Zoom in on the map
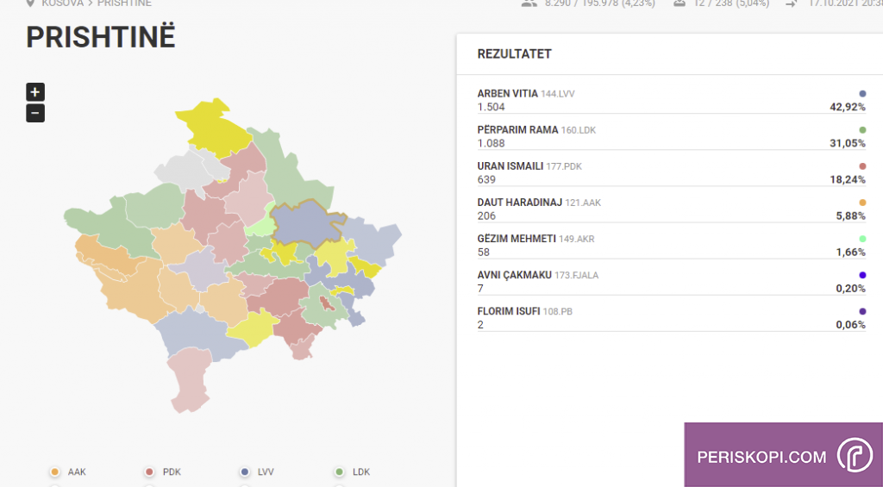Viewport: 883px width, 487px height. coord(35,92)
